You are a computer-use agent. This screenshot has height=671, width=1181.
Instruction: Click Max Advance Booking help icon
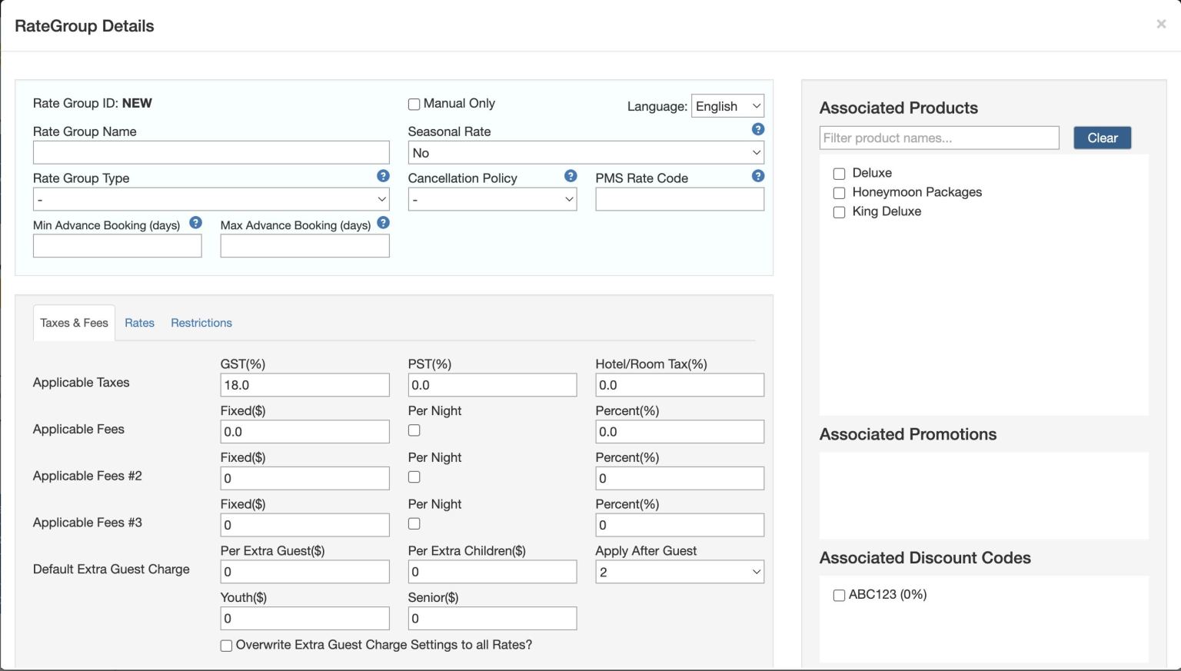[383, 224]
